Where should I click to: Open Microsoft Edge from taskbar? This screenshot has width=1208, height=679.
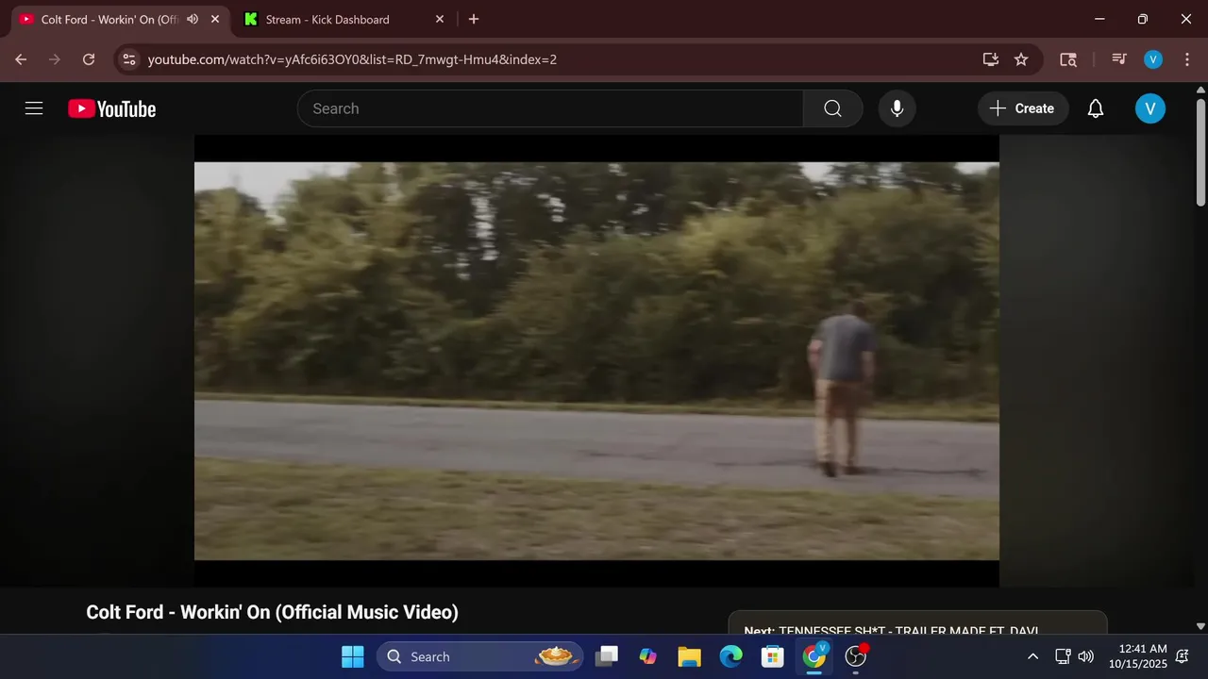731,656
